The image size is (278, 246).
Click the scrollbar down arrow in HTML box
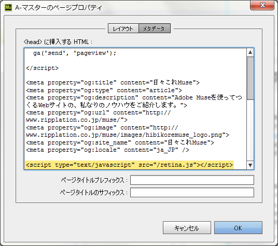click(250, 165)
